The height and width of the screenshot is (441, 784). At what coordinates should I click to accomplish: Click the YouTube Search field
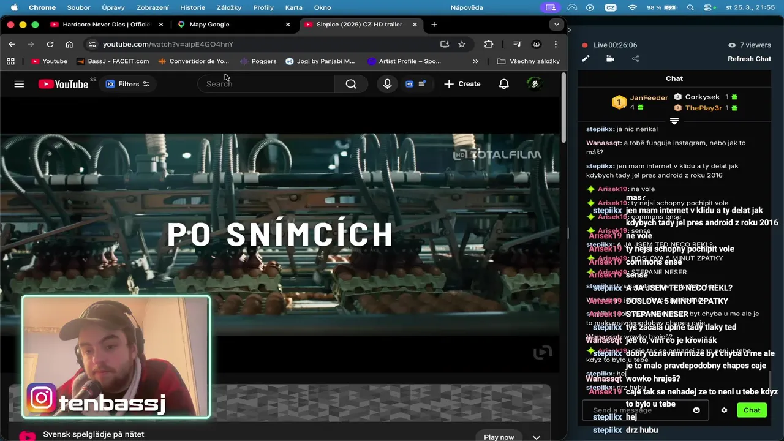coord(266,84)
